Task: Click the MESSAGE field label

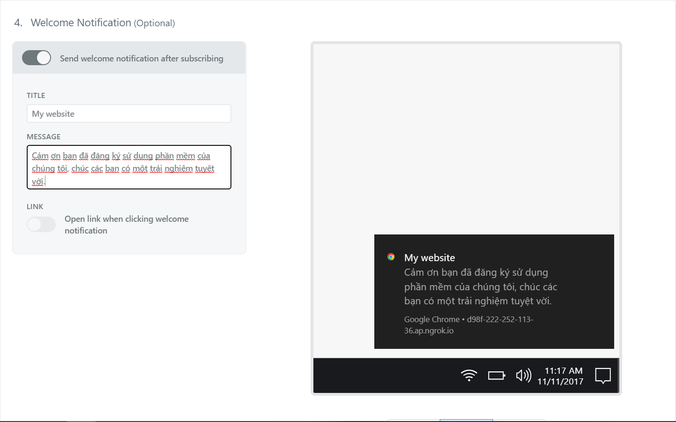Action: (44, 137)
